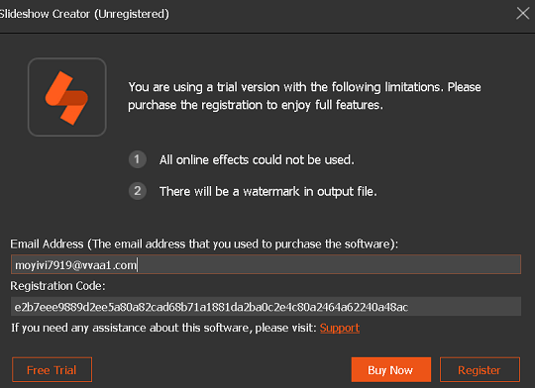Screen dimensions: 535x388
Task: Click the assistance text before the Support link
Action: tap(164, 328)
